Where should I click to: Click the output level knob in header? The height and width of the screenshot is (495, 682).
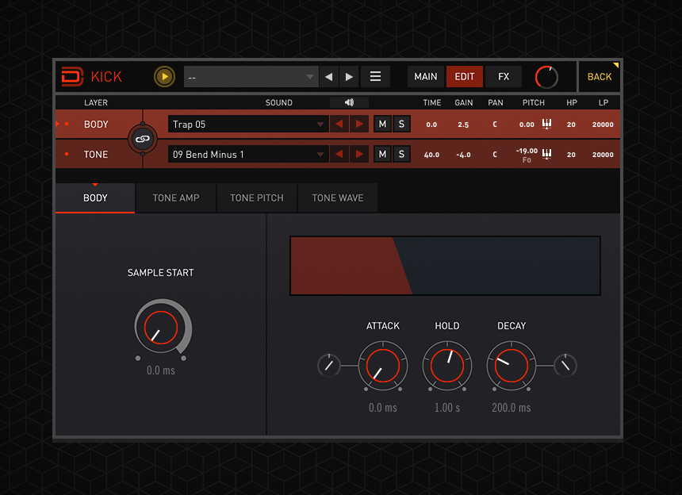(546, 78)
